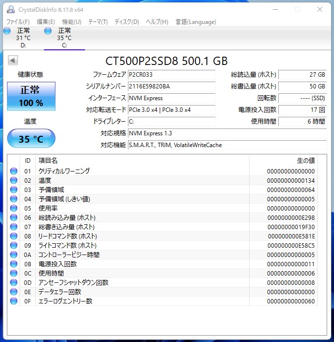Viewport: 334px width, 342px height.
Task: Go to previous disk with back arrow
Action: point(13,60)
